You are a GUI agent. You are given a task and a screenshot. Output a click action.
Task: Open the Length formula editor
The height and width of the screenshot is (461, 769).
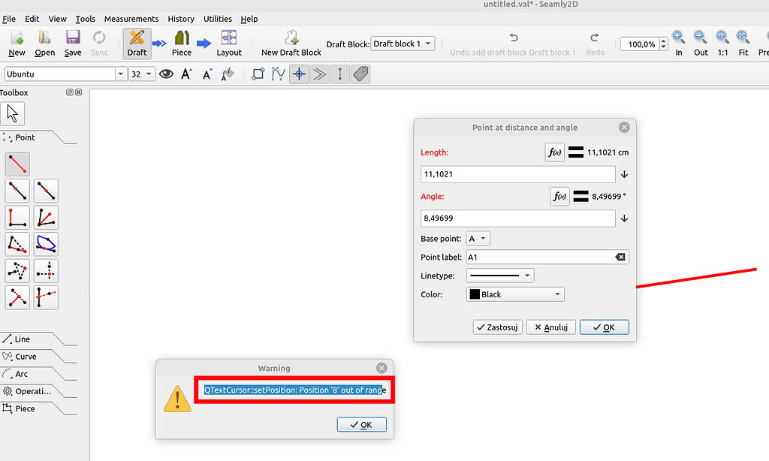tap(554, 152)
